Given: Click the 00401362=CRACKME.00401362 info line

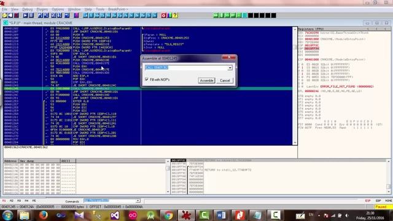Looking at the screenshot, I should click(x=26, y=147).
